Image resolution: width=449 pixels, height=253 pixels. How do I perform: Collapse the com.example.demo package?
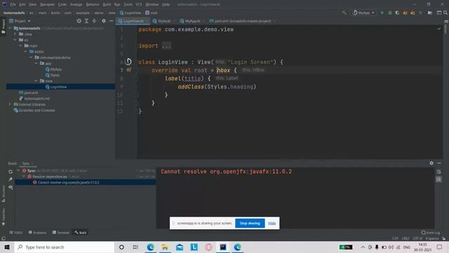[31, 58]
